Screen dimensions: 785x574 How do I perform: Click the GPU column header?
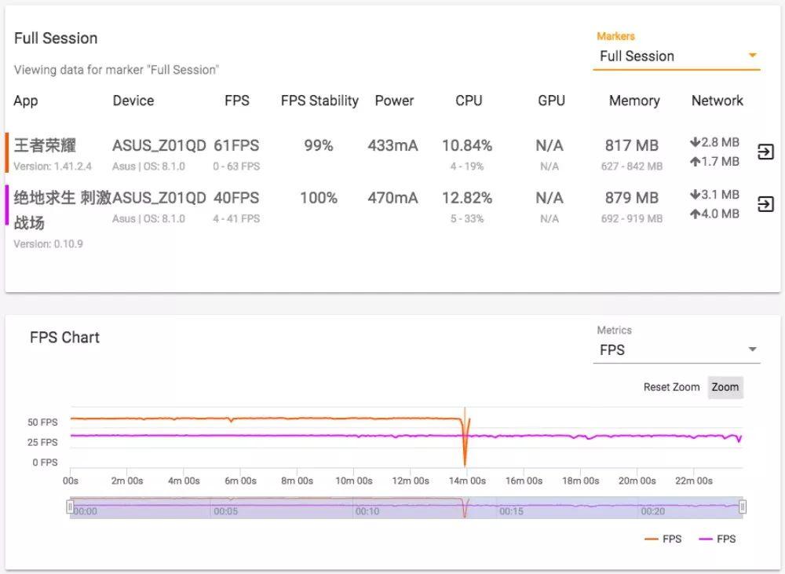(x=551, y=101)
